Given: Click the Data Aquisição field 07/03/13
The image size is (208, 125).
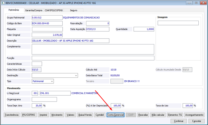Looking at the screenshot, I should (x=98, y=29).
